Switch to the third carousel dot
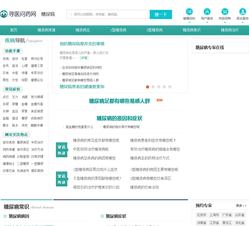Screen dimensions: 249x226 [159, 87]
